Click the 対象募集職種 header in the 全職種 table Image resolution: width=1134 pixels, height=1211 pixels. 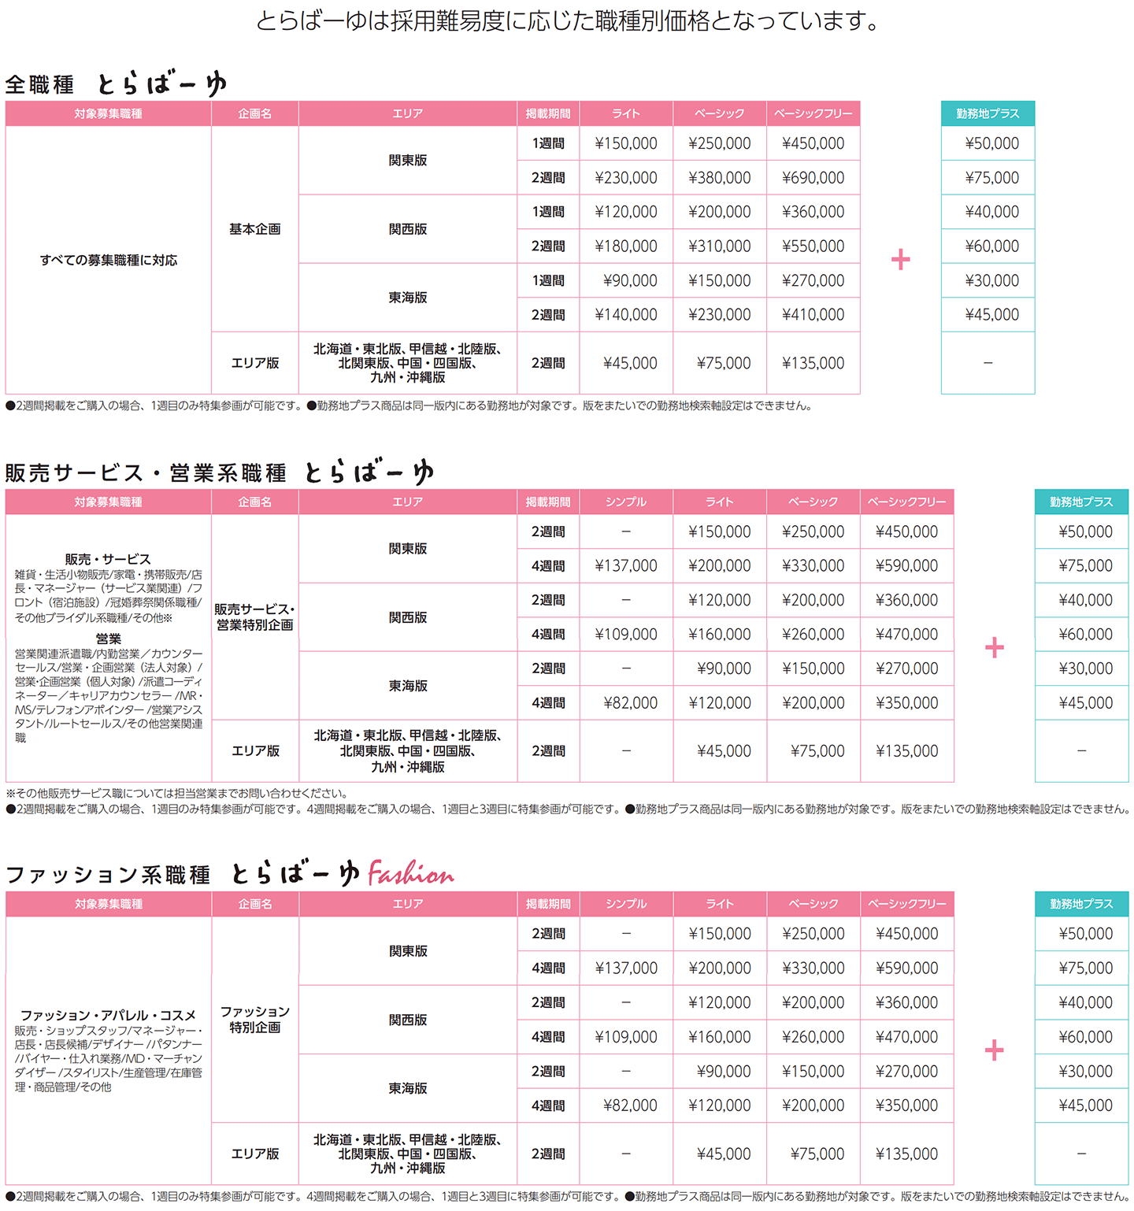coord(109,113)
